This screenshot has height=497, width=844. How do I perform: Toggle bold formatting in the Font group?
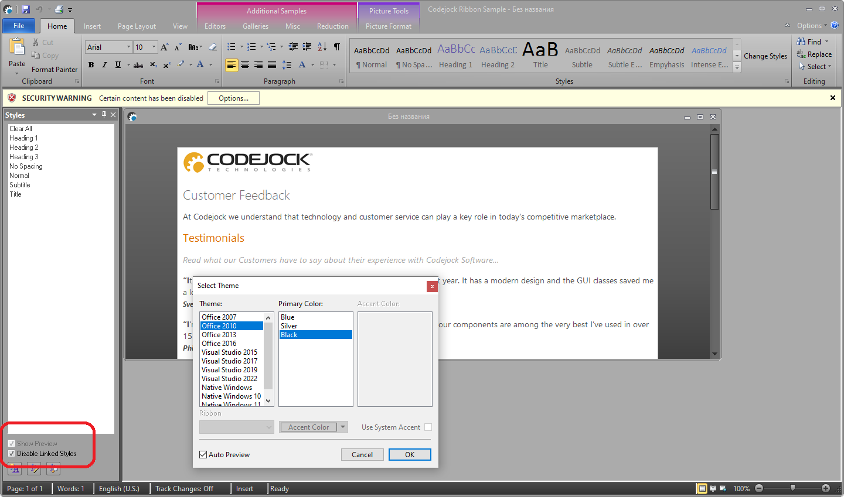[91, 65]
